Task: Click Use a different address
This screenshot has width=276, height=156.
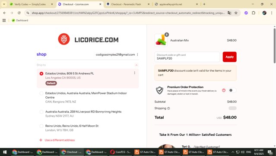Action: click(x=57, y=140)
